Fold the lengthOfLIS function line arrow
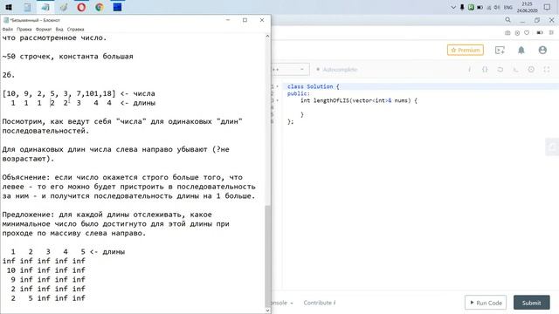This screenshot has width=559, height=314. point(278,100)
